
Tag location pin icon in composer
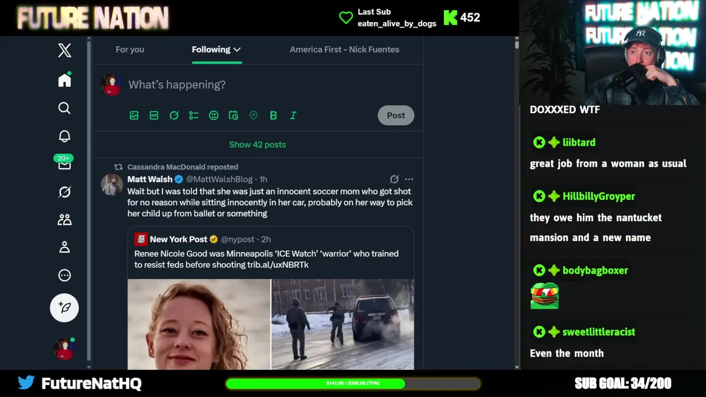[x=253, y=115]
